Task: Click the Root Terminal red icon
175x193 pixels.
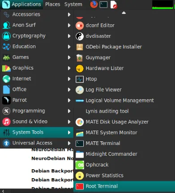Action: pyautogui.click(x=80, y=186)
